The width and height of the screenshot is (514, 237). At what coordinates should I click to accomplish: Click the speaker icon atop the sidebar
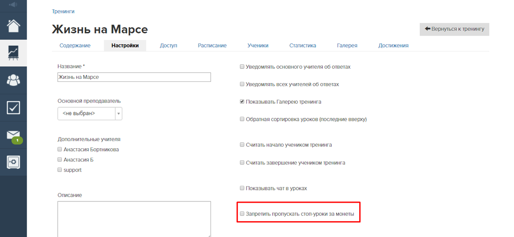click(x=13, y=5)
